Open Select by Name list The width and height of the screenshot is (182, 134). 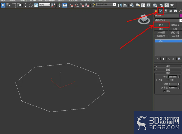(8, 5)
